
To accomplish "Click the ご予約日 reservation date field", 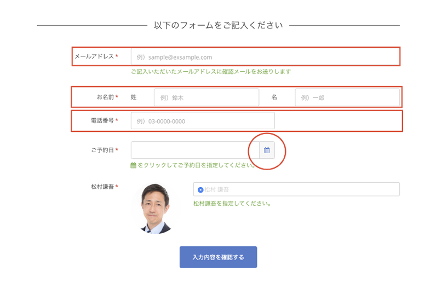I will pyautogui.click(x=195, y=150).
